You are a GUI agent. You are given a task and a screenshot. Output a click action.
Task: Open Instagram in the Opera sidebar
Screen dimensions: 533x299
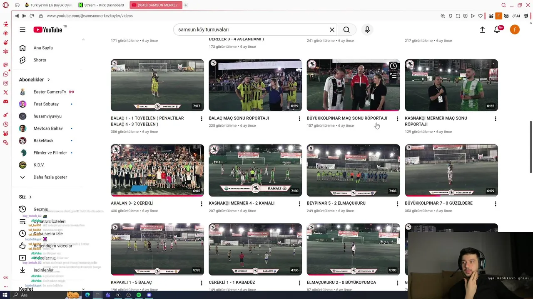(5, 83)
